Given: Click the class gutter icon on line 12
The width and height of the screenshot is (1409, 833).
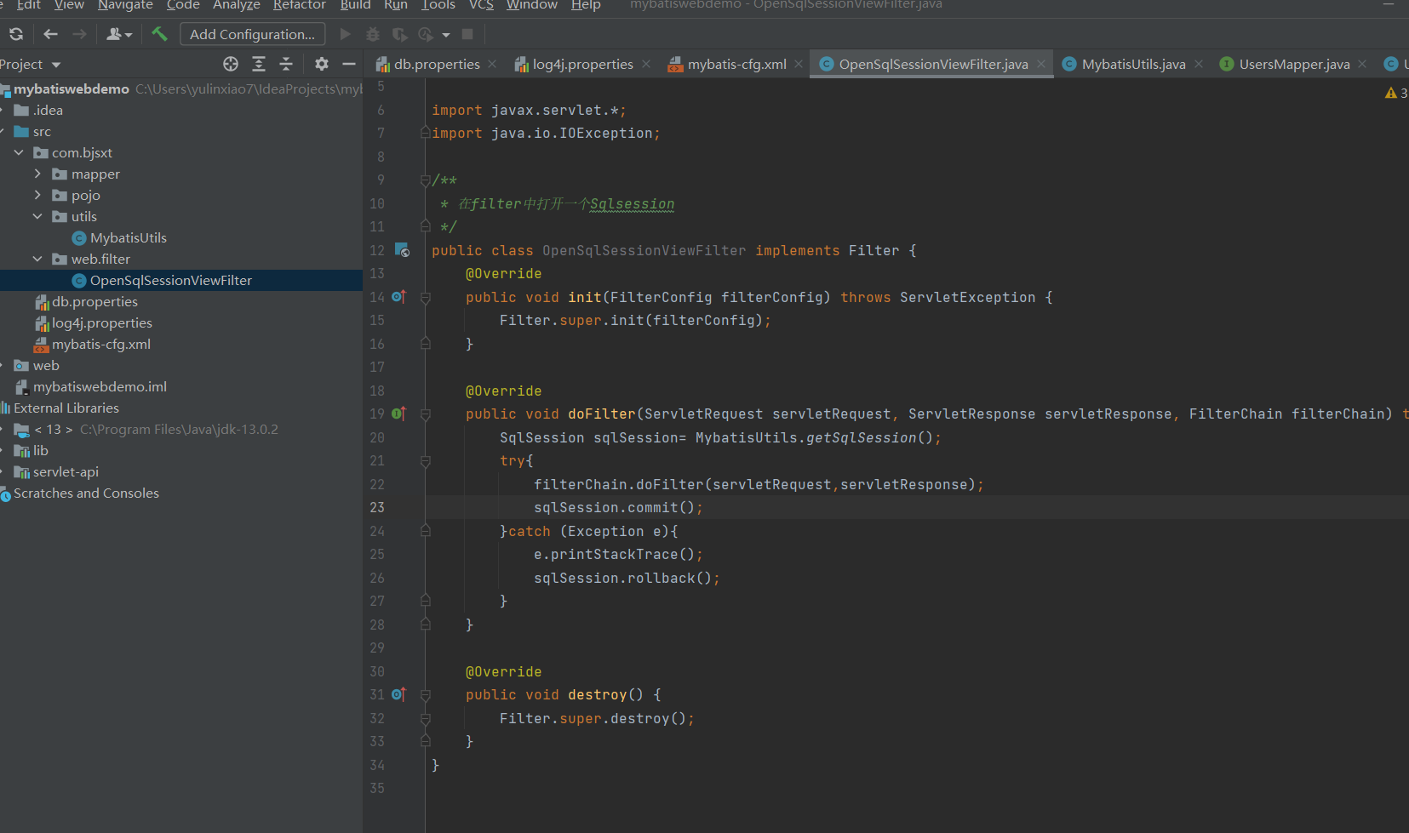Looking at the screenshot, I should tap(402, 250).
